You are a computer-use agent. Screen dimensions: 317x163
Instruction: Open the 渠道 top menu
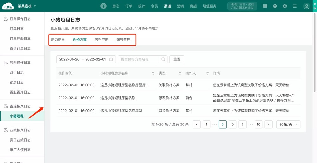pyautogui.click(x=168, y=6)
